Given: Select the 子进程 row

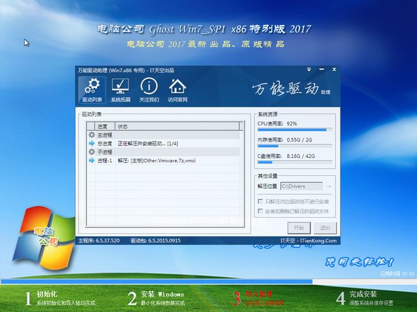Looking at the screenshot, I should 163,152.
